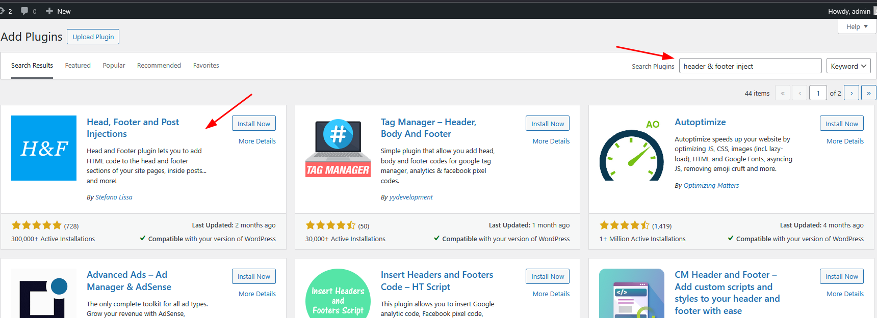Open the comments bubble icon in admin bar
This screenshot has height=318, width=877.
click(x=24, y=11)
